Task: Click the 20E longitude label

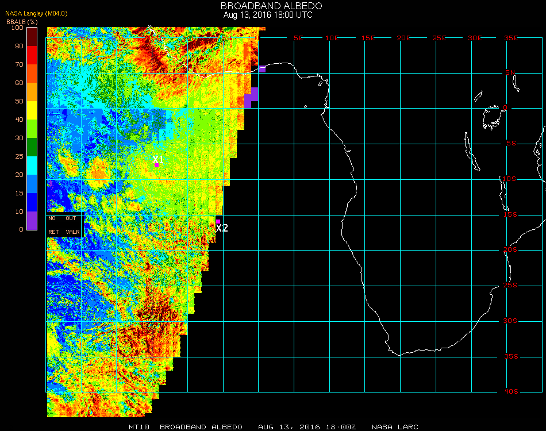Action: (403, 38)
